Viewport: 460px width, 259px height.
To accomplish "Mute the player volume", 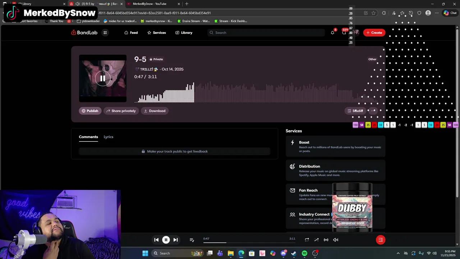I will (x=336, y=240).
